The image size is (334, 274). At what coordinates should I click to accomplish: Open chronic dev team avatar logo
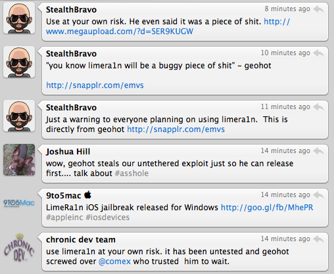click(x=19, y=248)
